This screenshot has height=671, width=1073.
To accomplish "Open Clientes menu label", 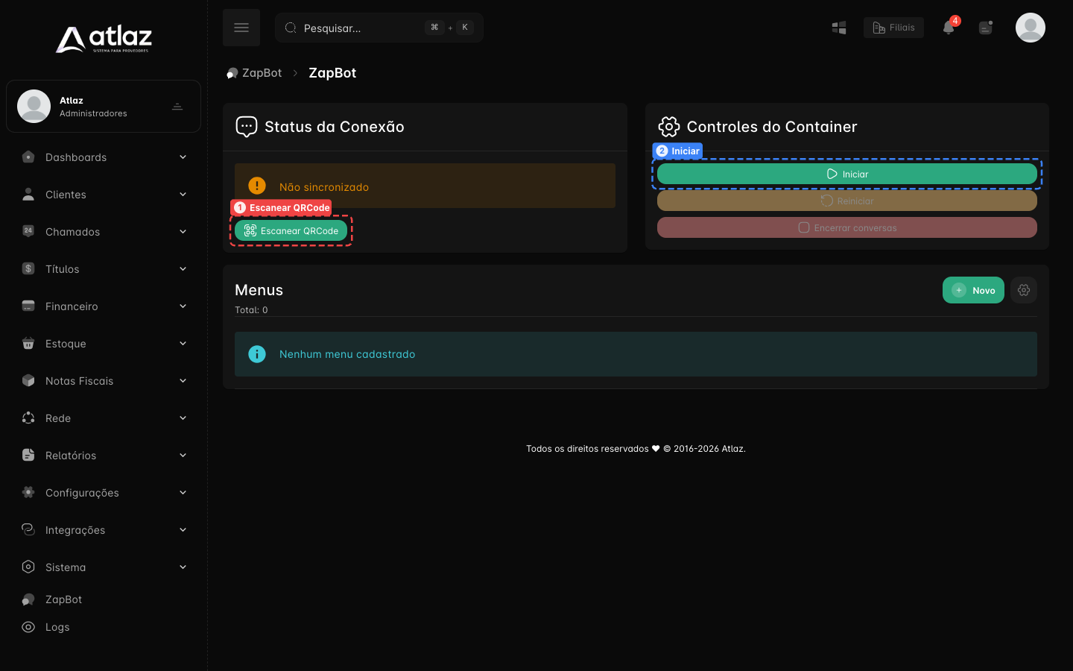I will tap(66, 195).
